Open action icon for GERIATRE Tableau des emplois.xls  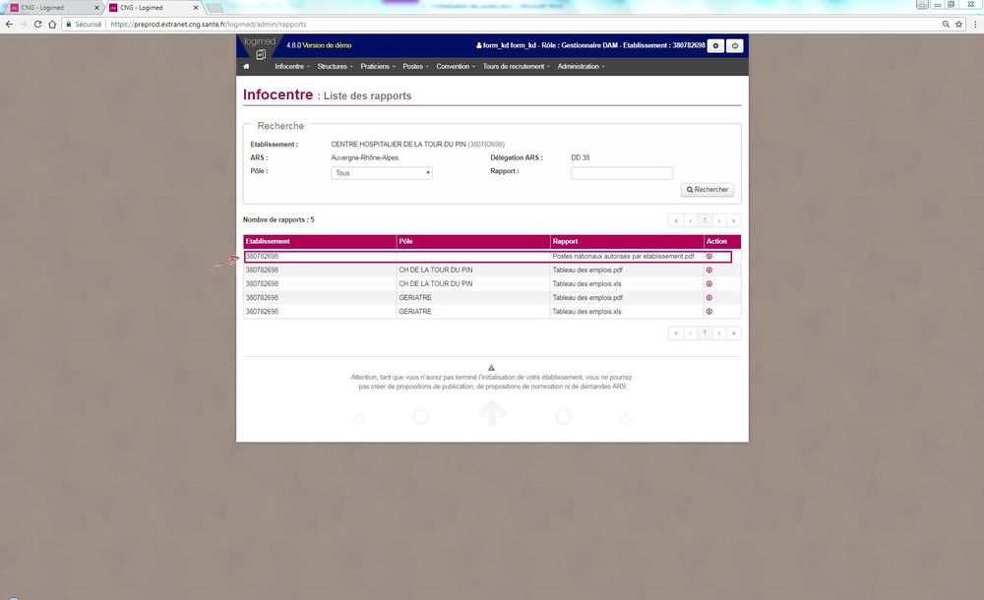click(x=709, y=311)
